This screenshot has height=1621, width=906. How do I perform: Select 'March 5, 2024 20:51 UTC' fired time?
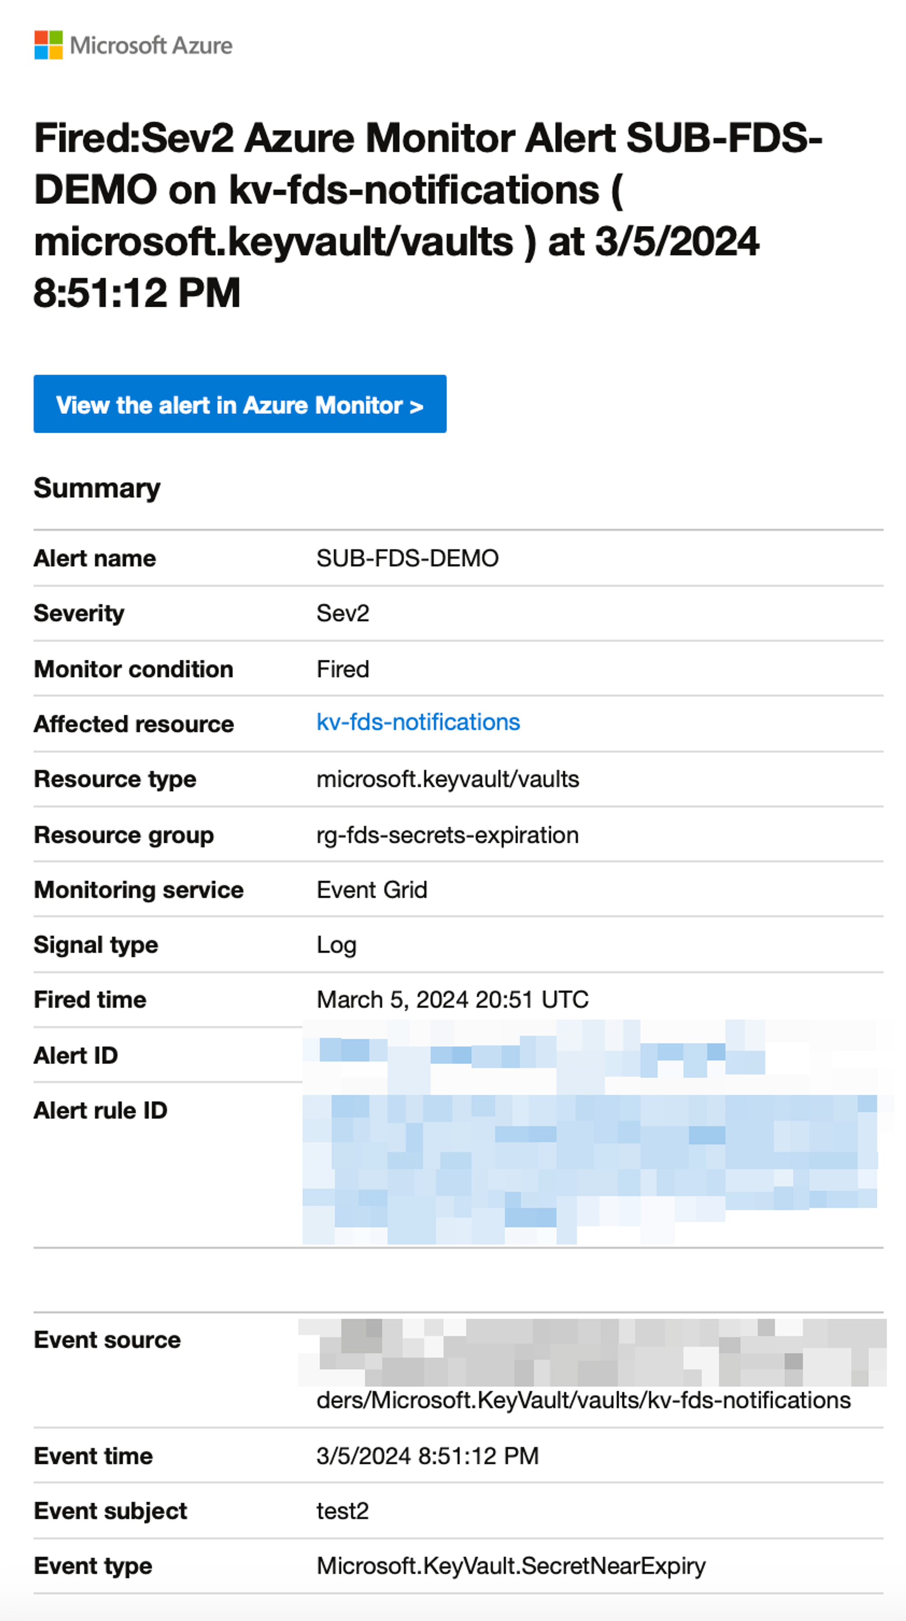pos(453,1000)
